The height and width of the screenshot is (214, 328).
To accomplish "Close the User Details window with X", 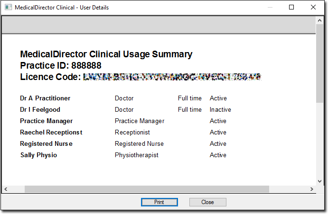I will 313,7.
